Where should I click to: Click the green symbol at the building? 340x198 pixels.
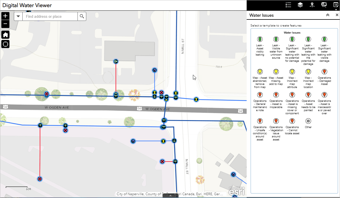click(116, 61)
